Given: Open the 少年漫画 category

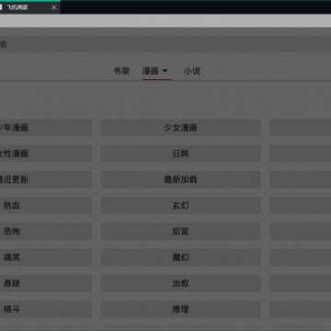Looking at the screenshot, I should (46, 128).
